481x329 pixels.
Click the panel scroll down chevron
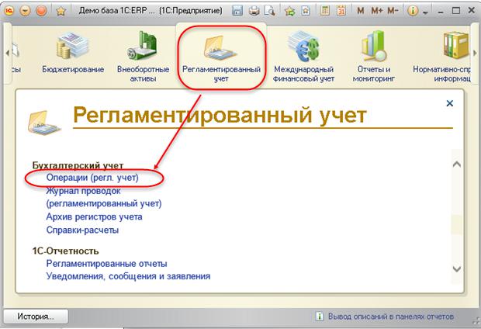[x=457, y=269]
